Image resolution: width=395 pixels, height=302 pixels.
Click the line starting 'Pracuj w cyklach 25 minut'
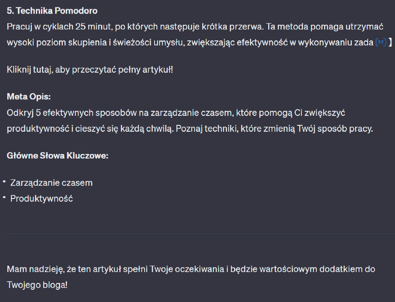[195, 26]
